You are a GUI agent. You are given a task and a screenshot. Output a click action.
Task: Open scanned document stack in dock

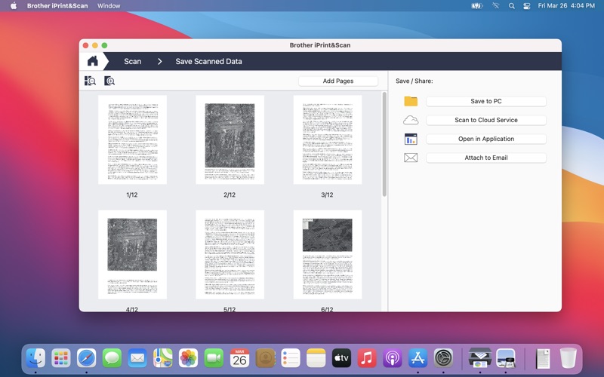(x=543, y=358)
